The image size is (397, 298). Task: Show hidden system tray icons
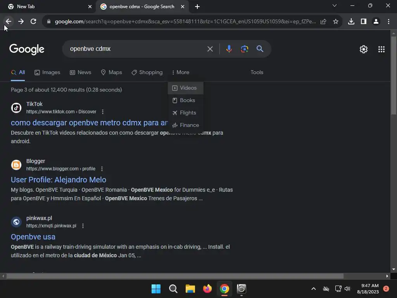(x=313, y=289)
